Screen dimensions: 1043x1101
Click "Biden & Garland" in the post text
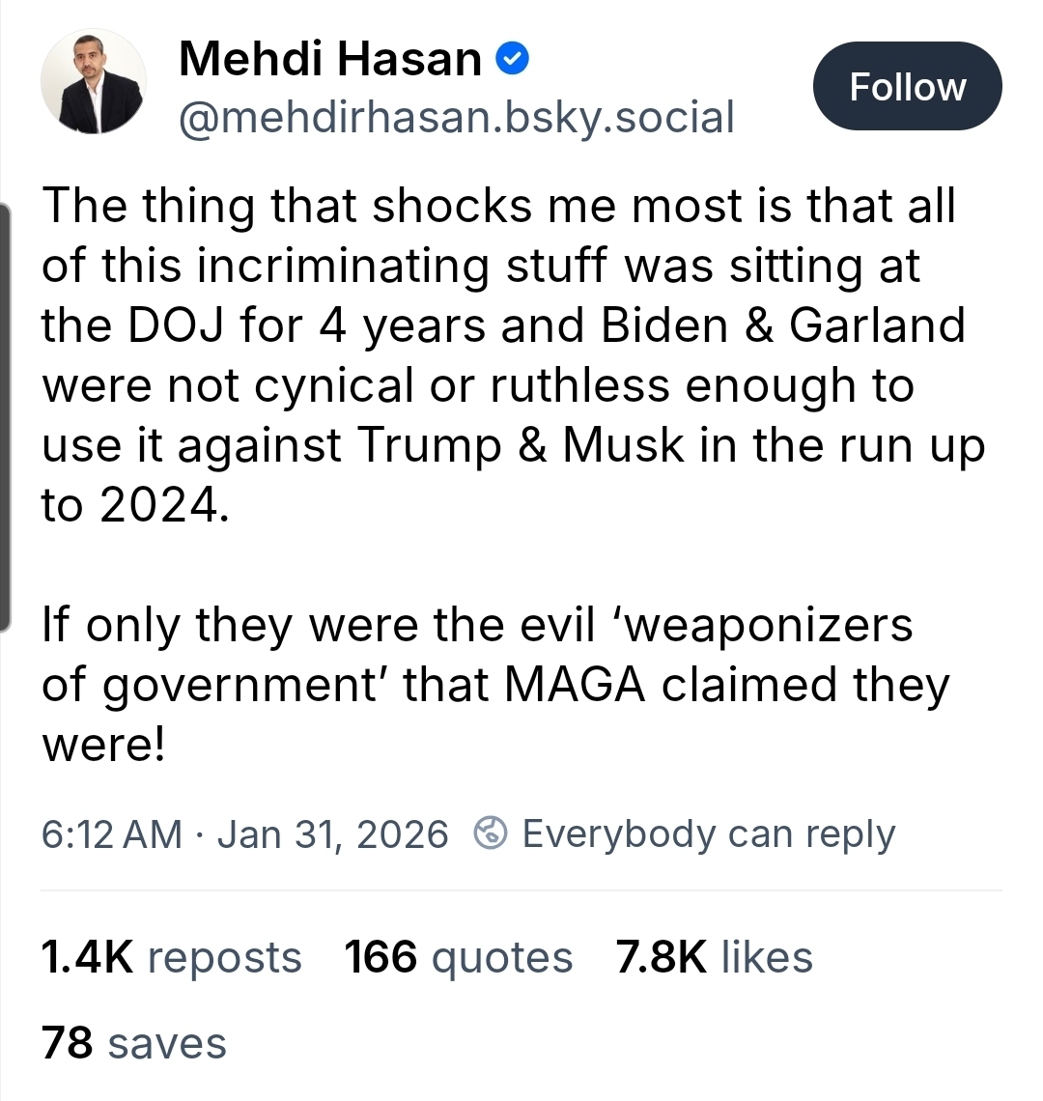coord(782,325)
